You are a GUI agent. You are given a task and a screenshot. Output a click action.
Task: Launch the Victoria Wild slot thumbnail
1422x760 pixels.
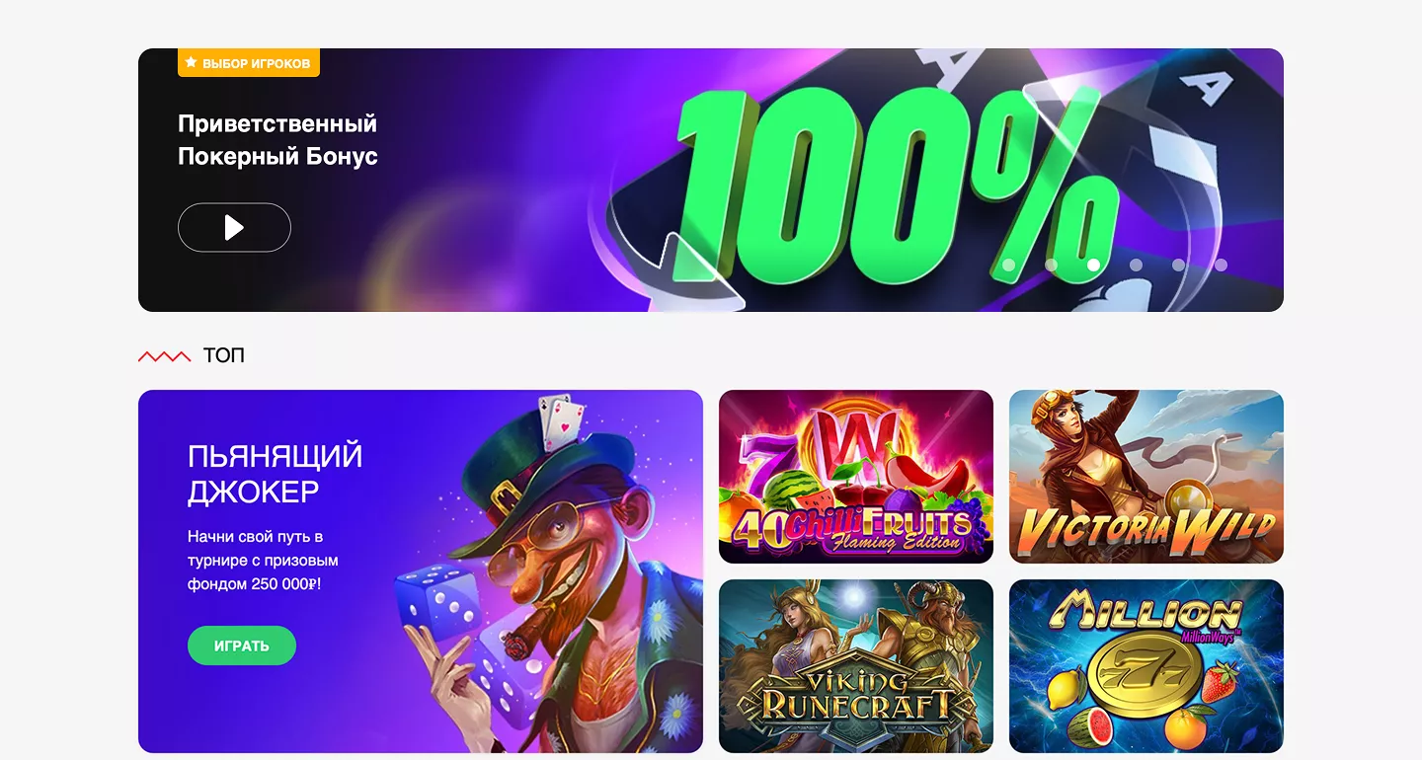tap(1146, 477)
